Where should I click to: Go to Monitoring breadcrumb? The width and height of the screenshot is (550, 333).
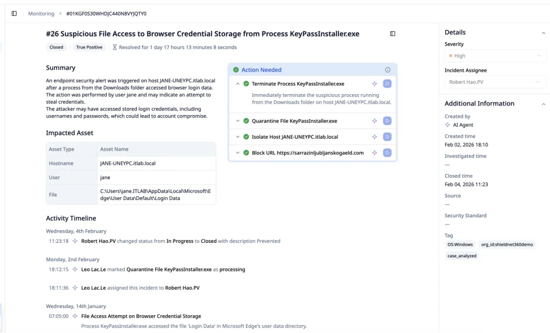(41, 14)
